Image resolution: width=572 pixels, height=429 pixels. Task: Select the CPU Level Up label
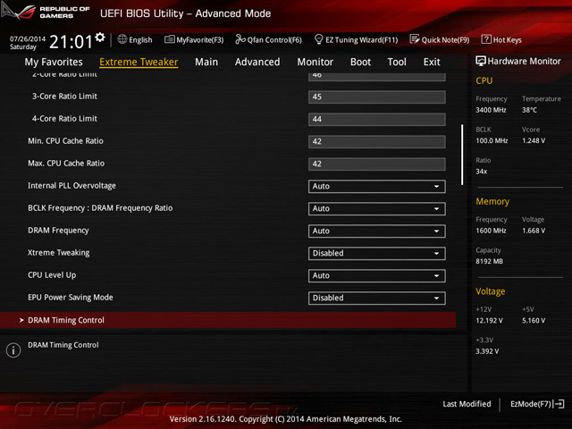point(52,275)
